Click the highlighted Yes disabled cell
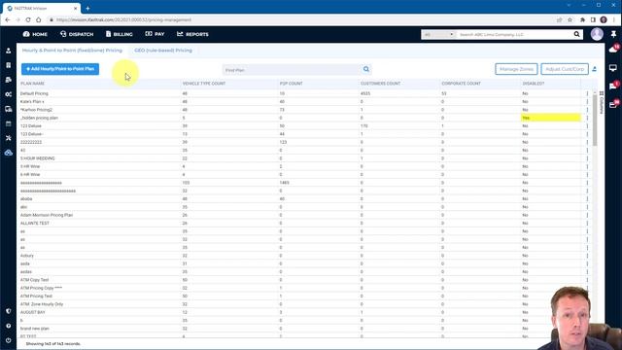The height and width of the screenshot is (350, 622). point(551,118)
